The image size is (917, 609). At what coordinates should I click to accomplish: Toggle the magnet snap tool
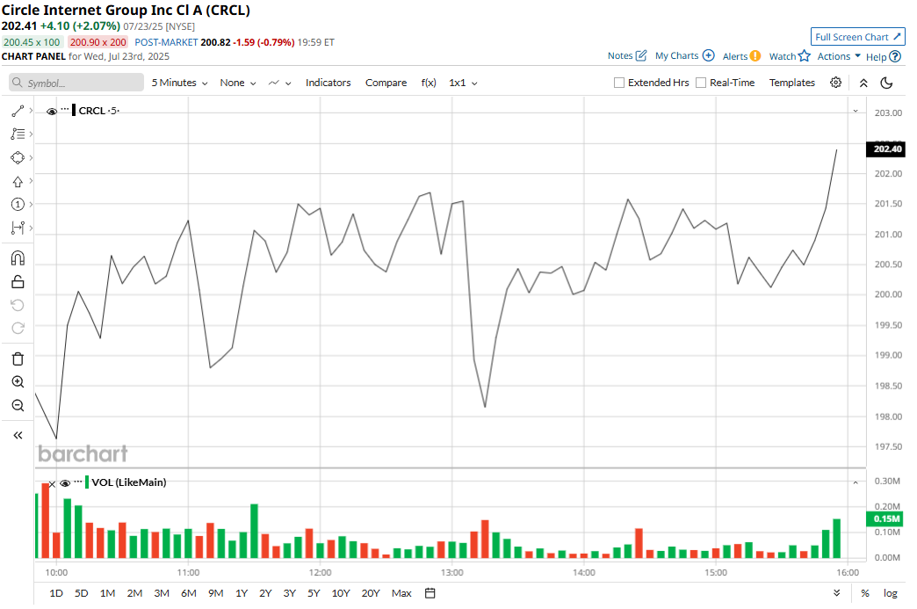18,258
